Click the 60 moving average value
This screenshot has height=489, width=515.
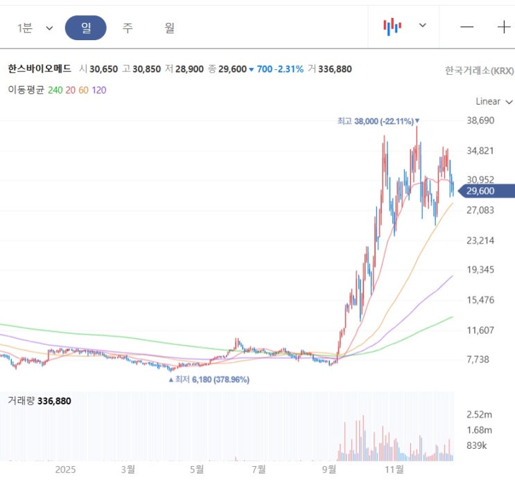pyautogui.click(x=83, y=90)
